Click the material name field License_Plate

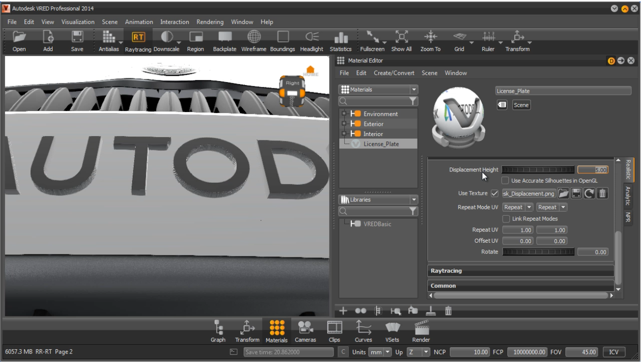[563, 91]
